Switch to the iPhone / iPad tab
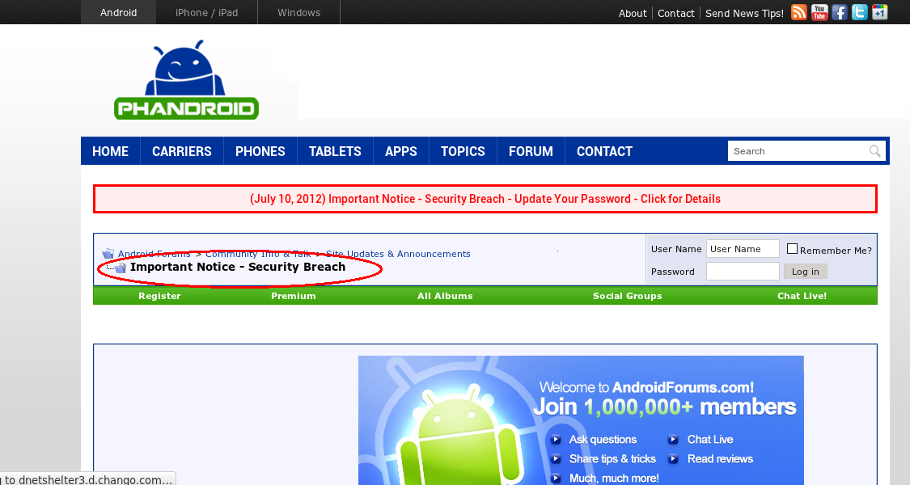This screenshot has width=910, height=485. [x=206, y=12]
